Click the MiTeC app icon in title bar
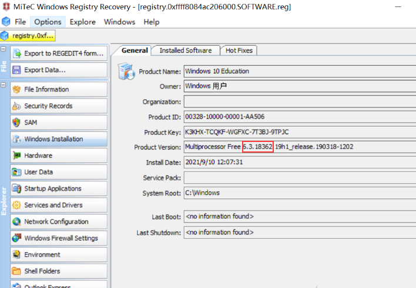 click(6, 6)
